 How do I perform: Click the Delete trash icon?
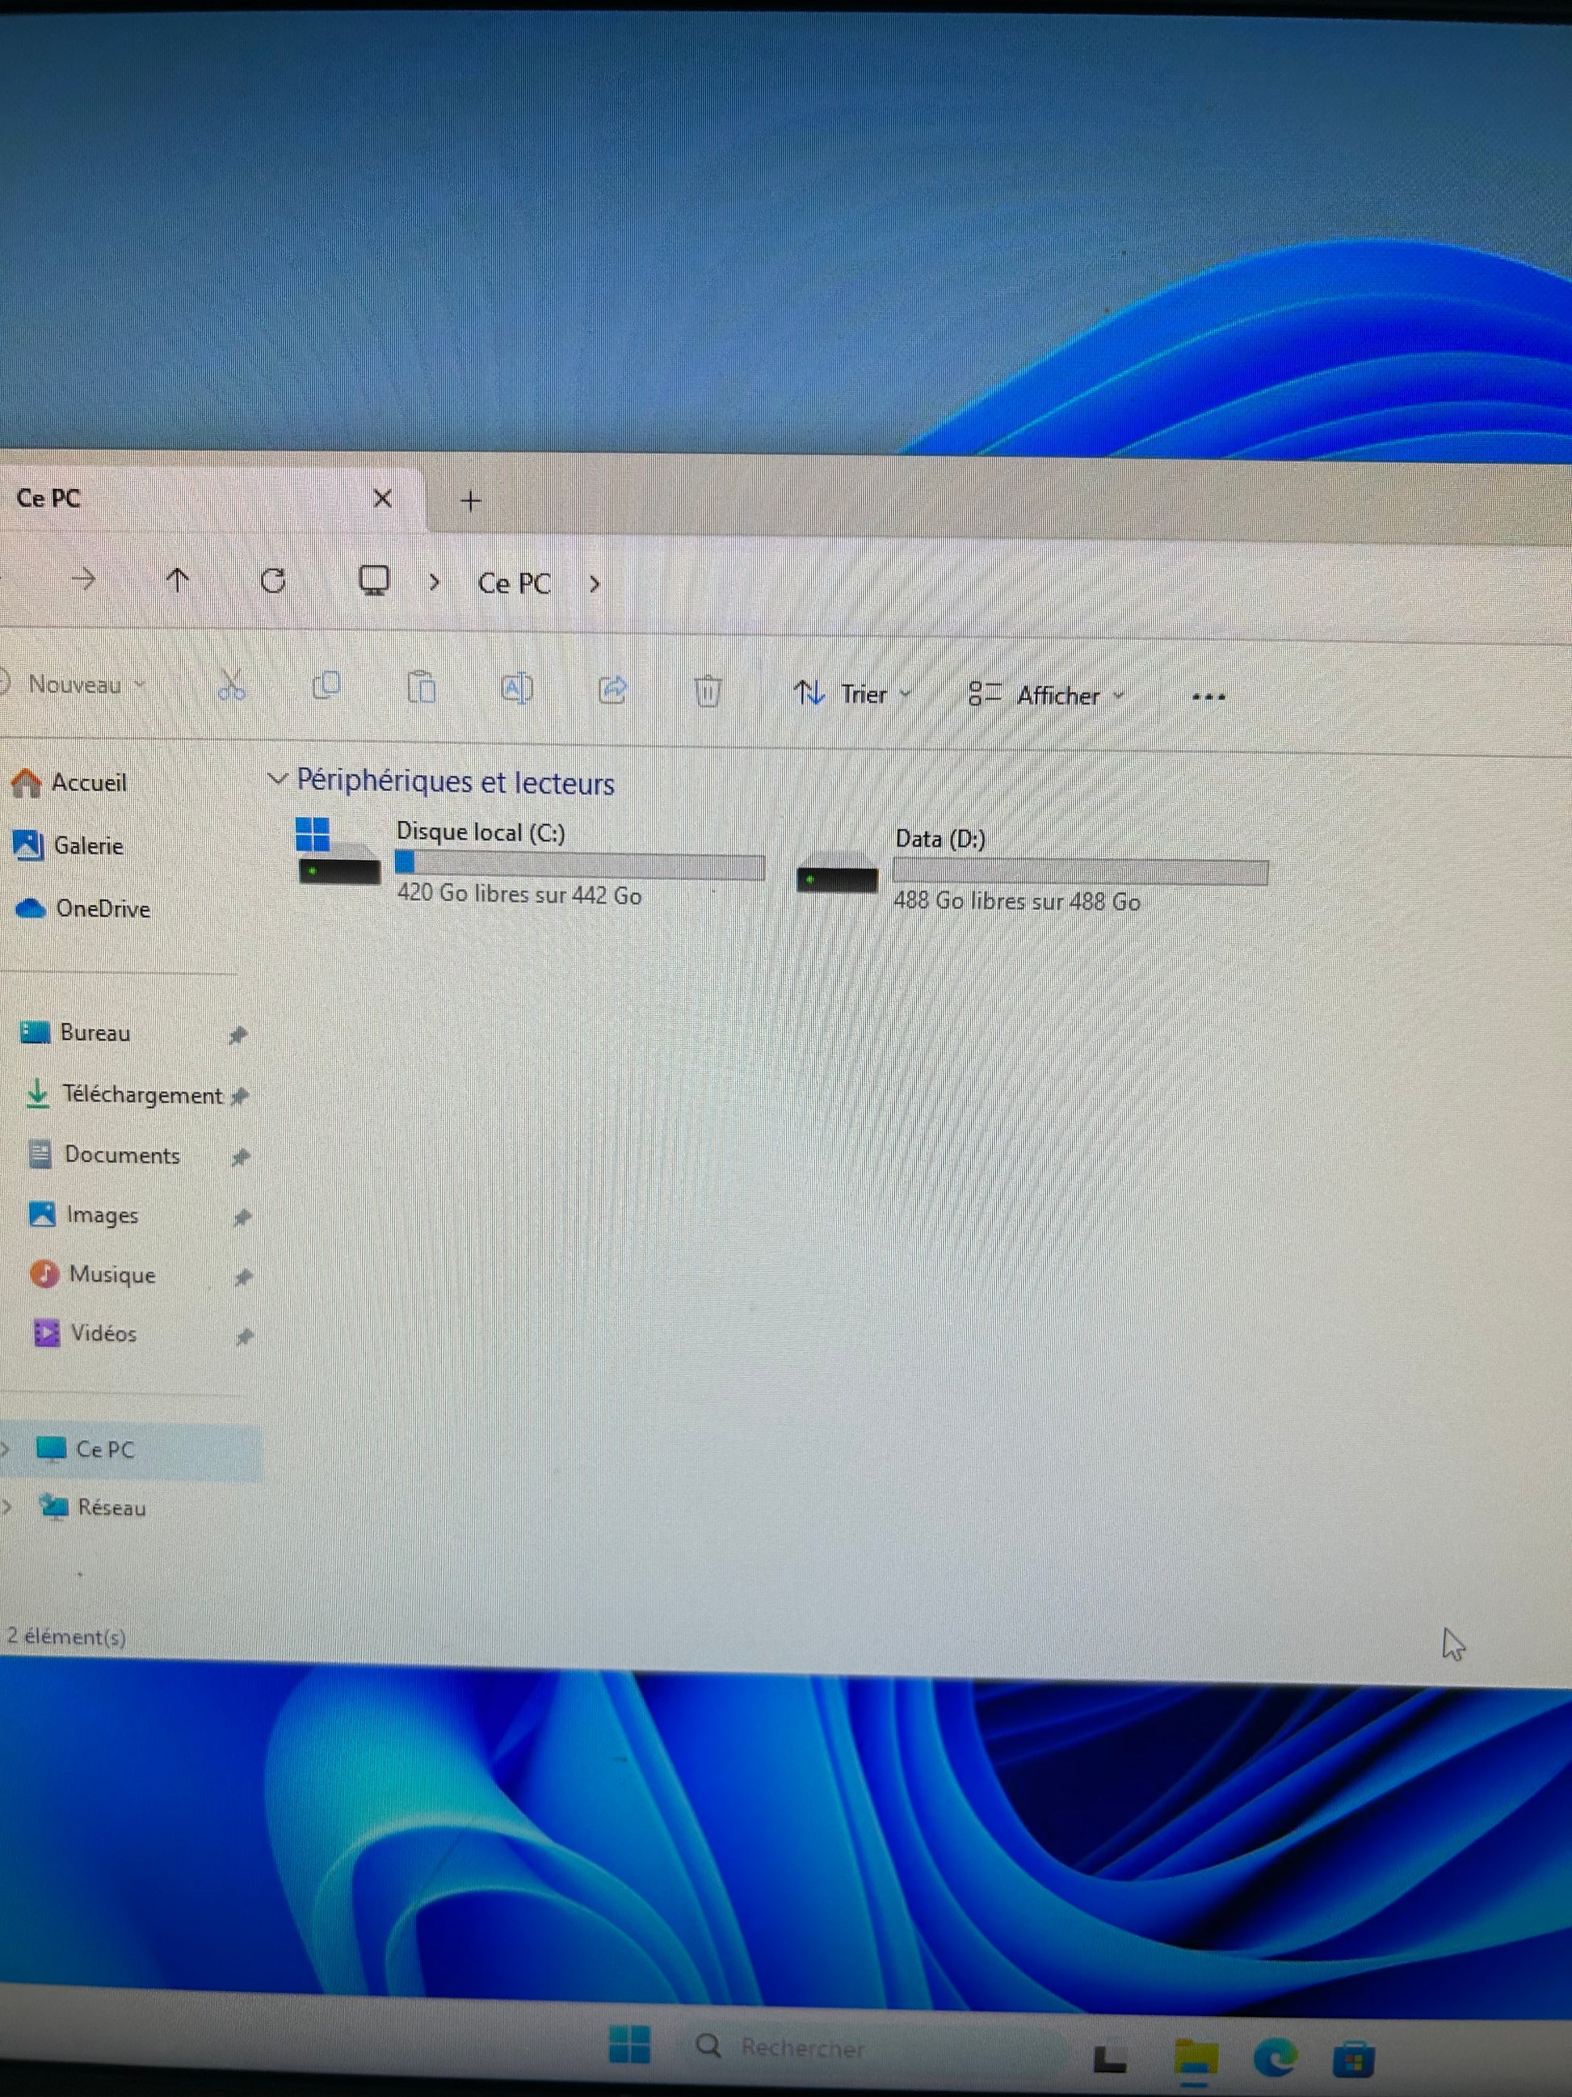point(707,691)
